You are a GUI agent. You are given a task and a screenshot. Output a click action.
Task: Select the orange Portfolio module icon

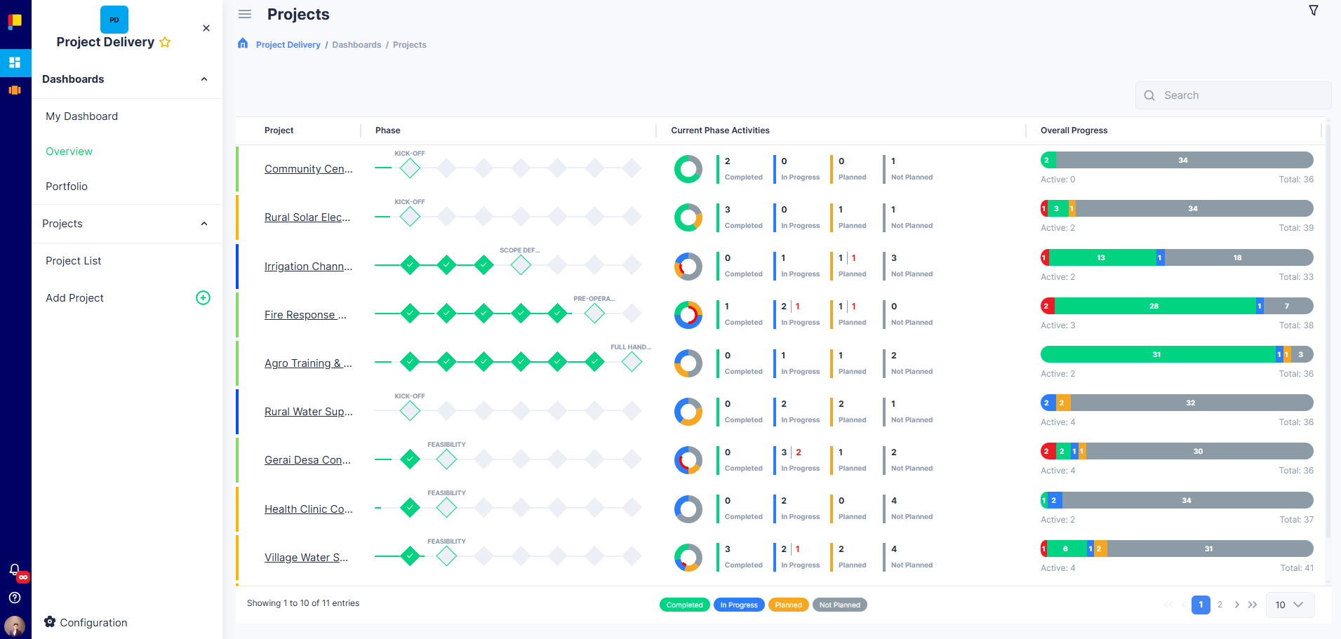(15, 90)
